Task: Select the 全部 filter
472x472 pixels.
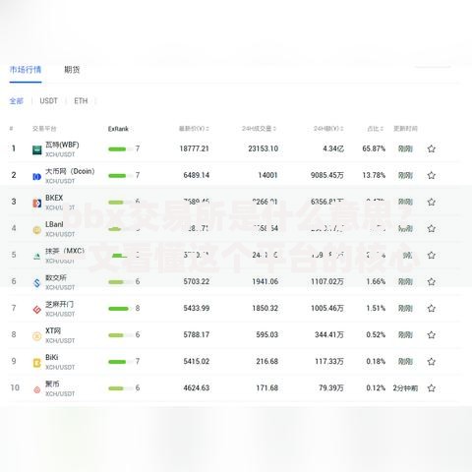Action: pos(16,101)
